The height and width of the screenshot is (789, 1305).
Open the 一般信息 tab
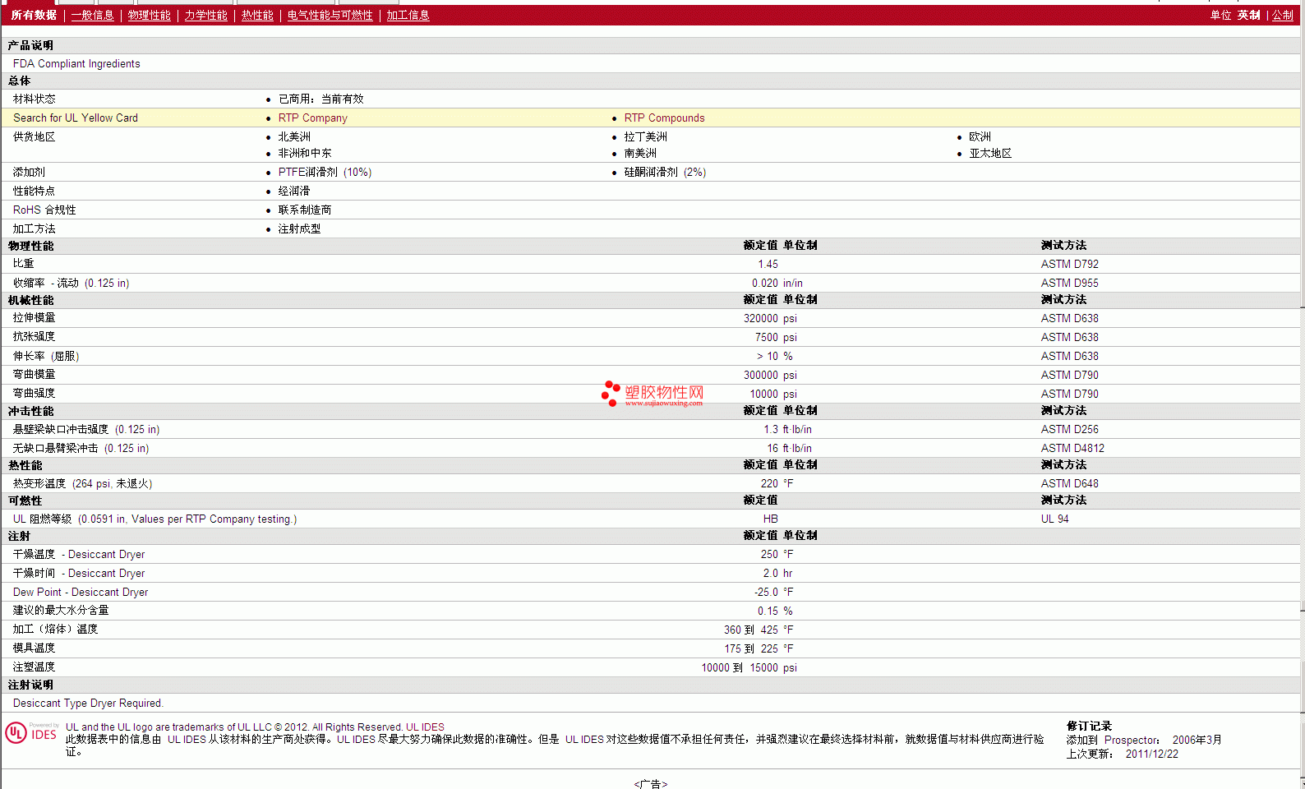point(92,15)
